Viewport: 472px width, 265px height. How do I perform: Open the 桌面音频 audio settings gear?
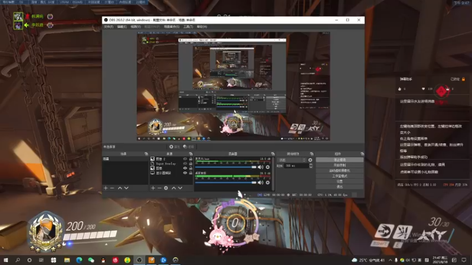click(x=268, y=183)
